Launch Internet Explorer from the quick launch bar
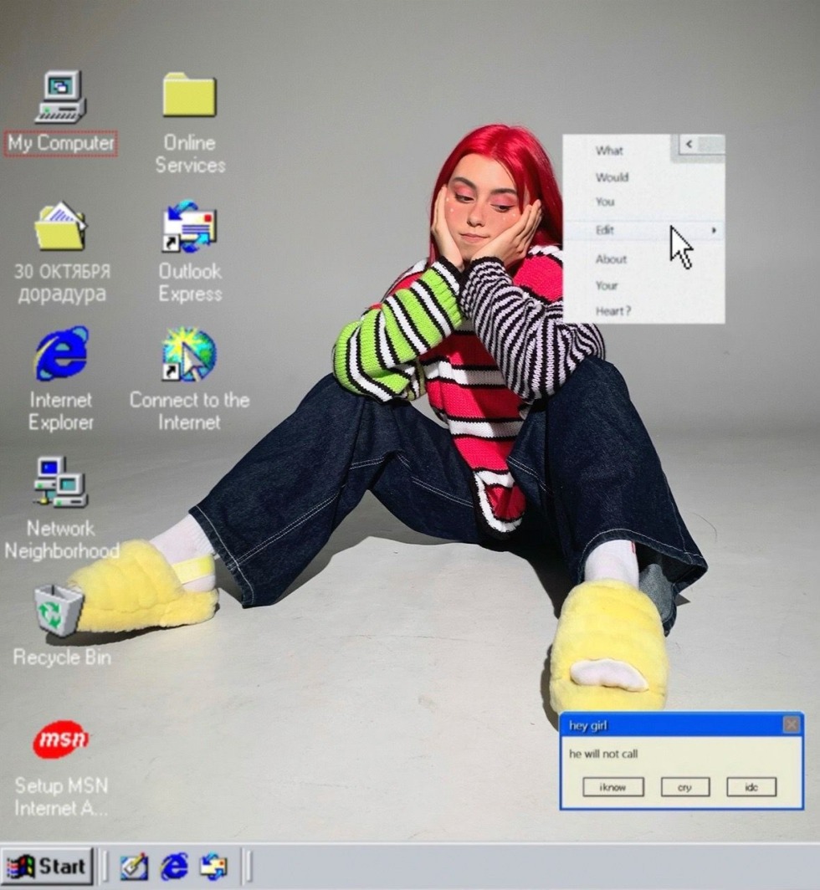 coord(174,866)
